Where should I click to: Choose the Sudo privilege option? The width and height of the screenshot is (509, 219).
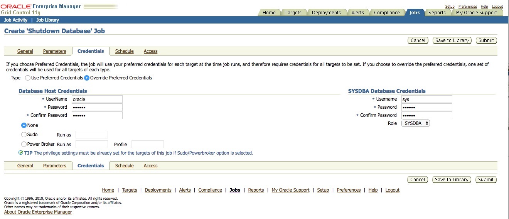24,135
